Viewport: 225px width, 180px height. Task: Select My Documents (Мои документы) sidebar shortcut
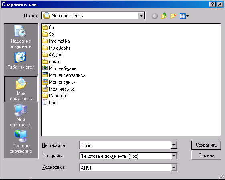[x=21, y=89]
